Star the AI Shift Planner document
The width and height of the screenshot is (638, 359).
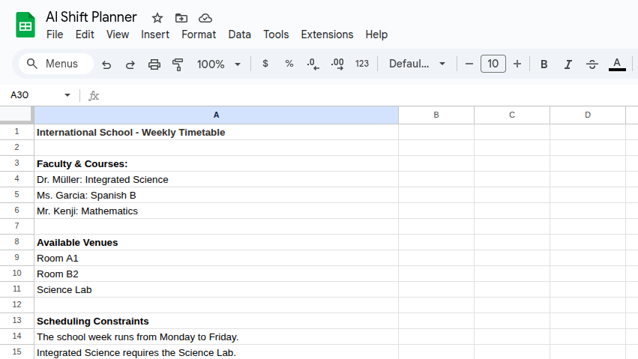click(x=157, y=18)
